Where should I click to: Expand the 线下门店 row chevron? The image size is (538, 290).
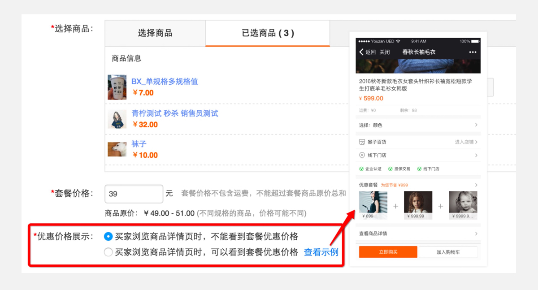tap(476, 155)
